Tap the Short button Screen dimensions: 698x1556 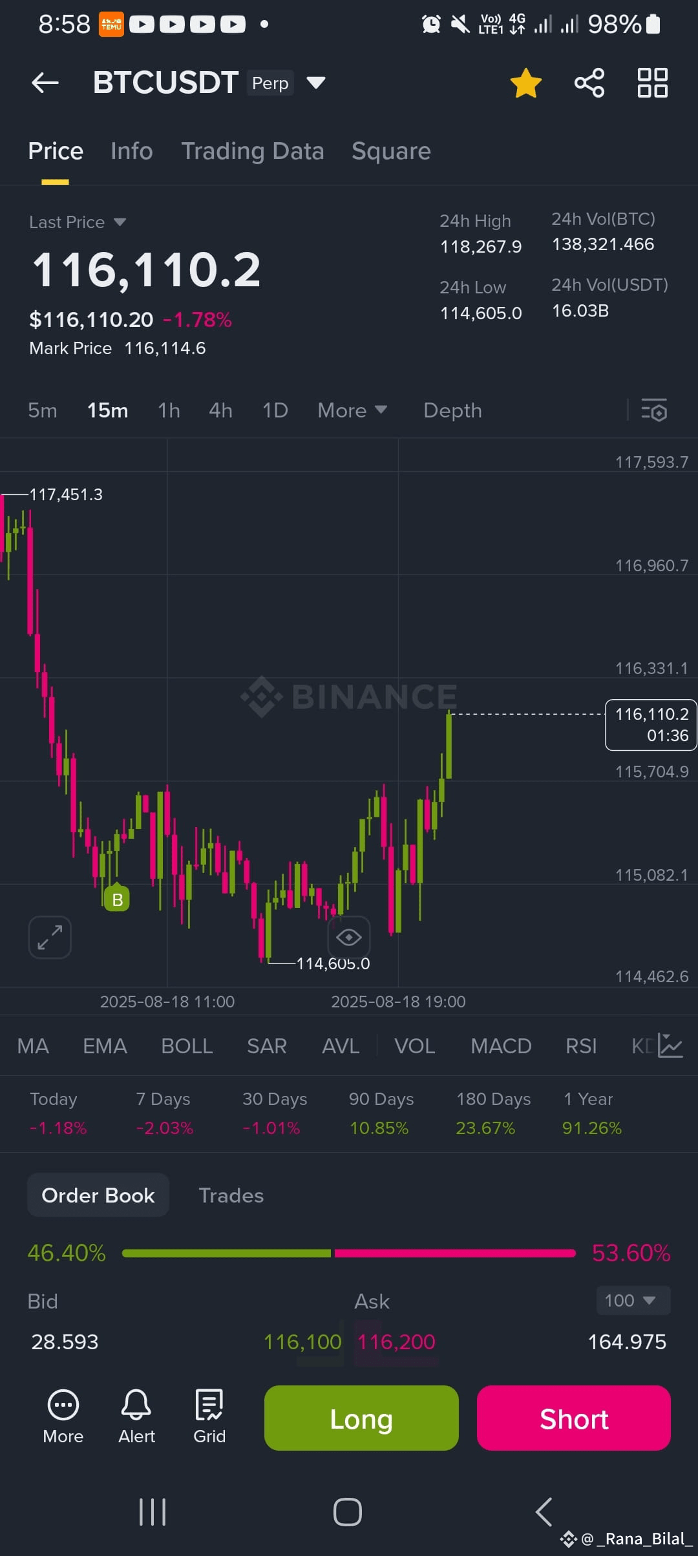click(x=574, y=1418)
